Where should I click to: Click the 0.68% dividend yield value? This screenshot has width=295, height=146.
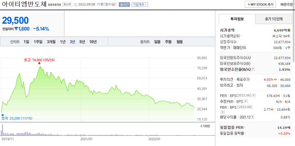(x=285, y=117)
